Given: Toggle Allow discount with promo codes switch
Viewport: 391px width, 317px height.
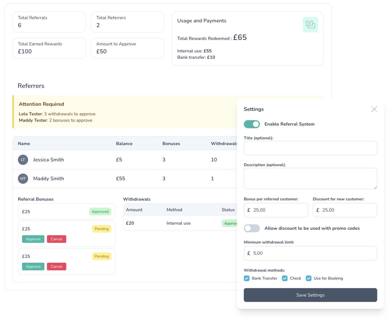Looking at the screenshot, I should pos(252,228).
